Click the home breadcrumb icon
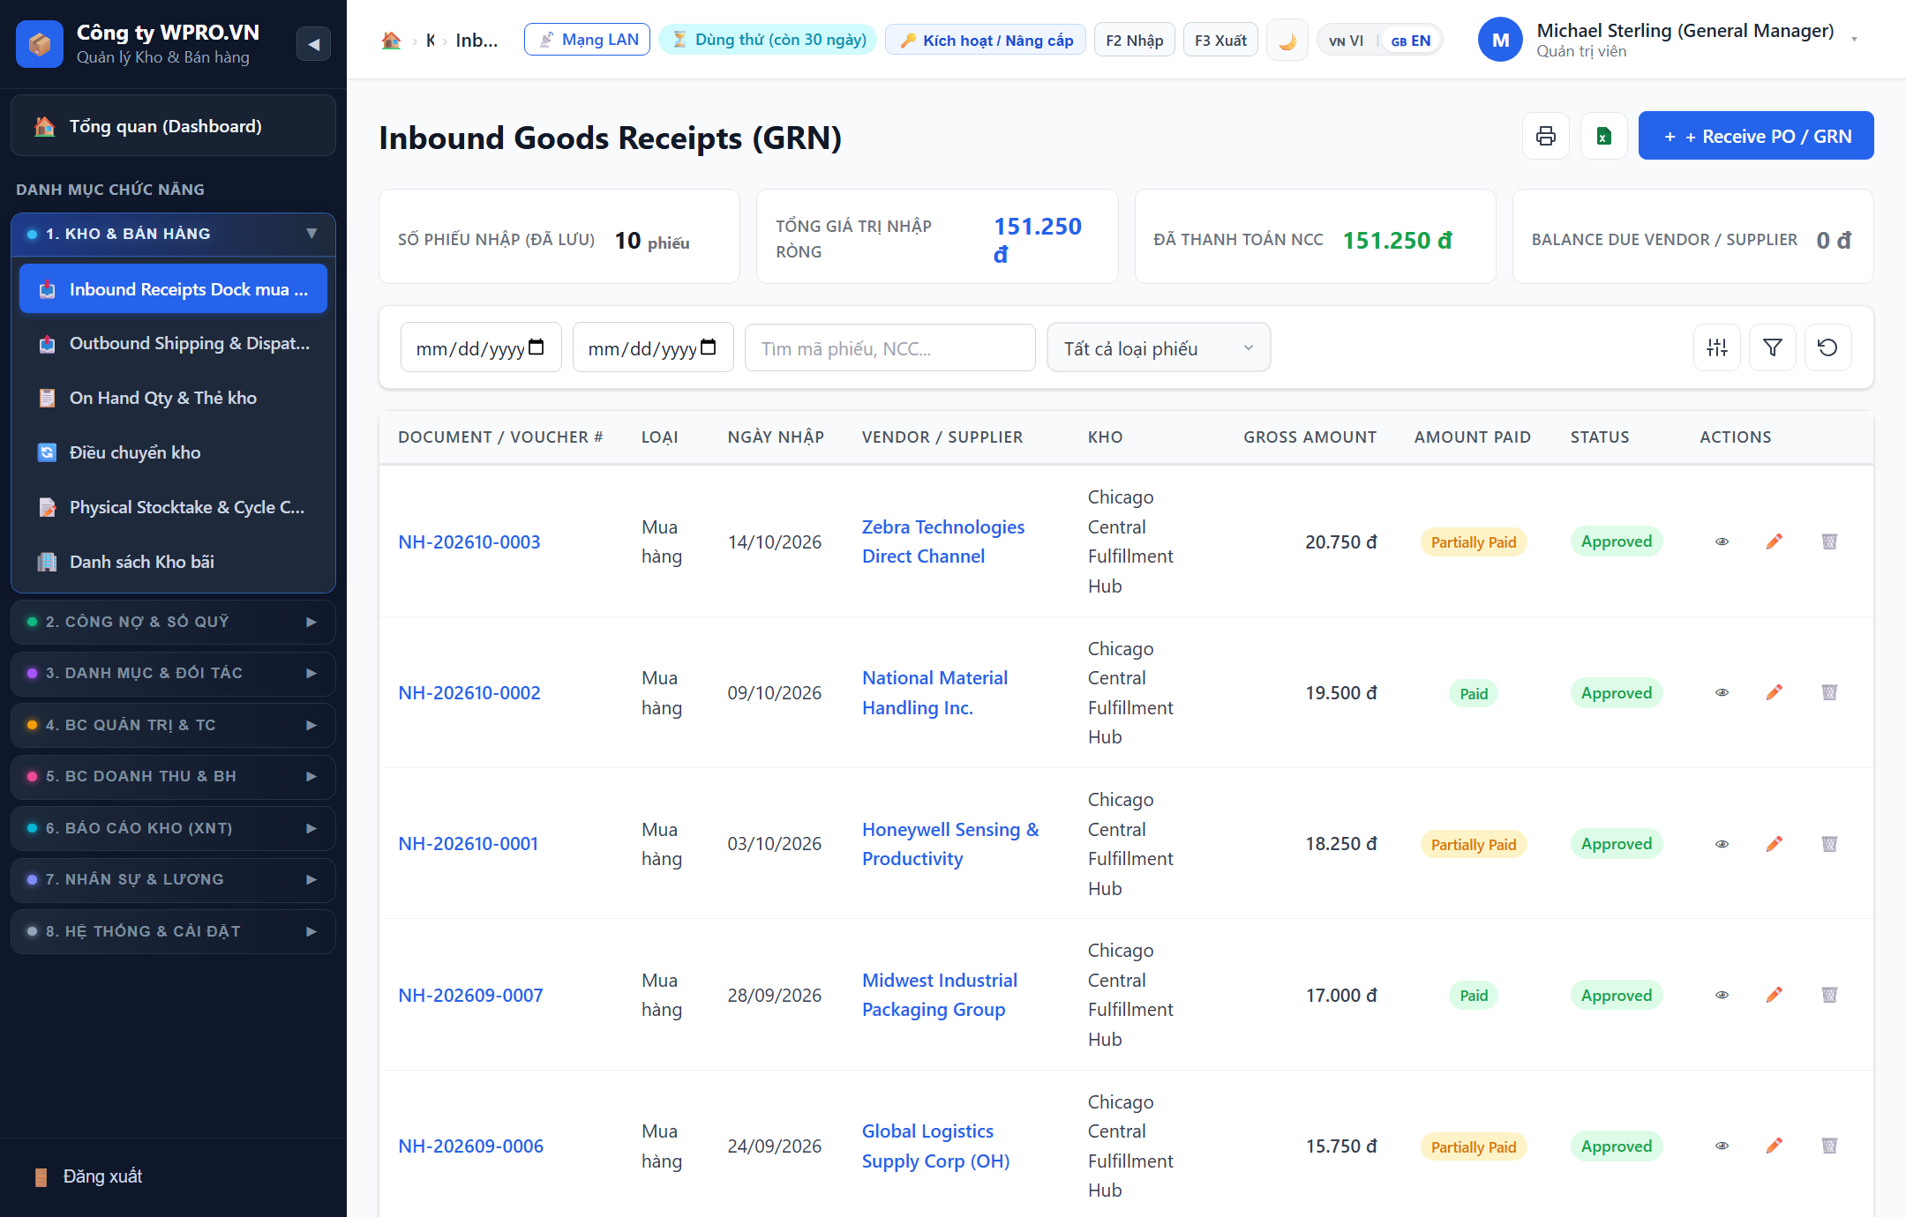The width and height of the screenshot is (1906, 1217). (391, 40)
